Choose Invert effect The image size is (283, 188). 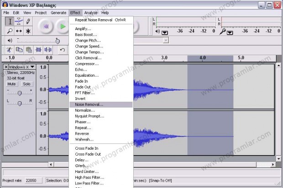click(x=101, y=99)
